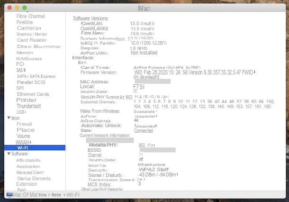Select SAS in the sidebar
This screenshot has width=289, height=202.
pos(21,70)
